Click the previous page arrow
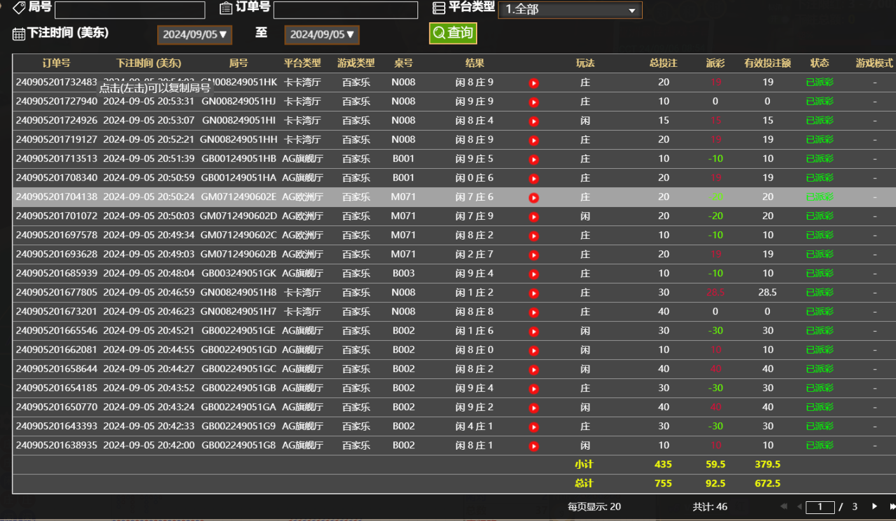The width and height of the screenshot is (896, 521). click(799, 506)
